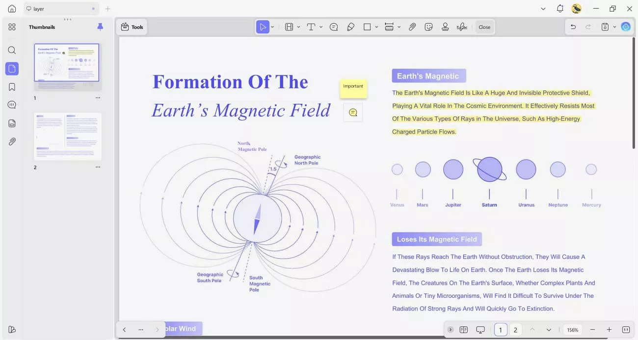The width and height of the screenshot is (638, 340).
Task: Enable presentation mode
Action: pyautogui.click(x=480, y=330)
